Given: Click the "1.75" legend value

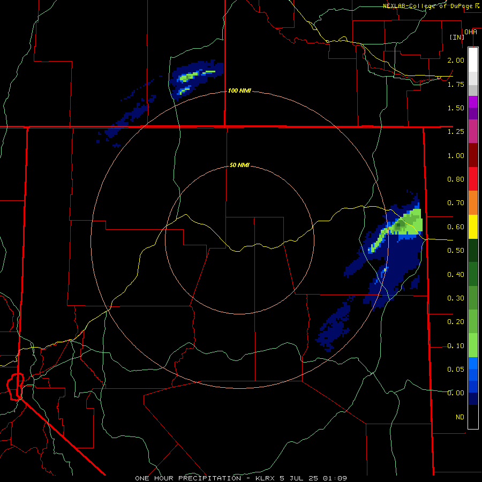Looking at the screenshot, I should point(456,84).
